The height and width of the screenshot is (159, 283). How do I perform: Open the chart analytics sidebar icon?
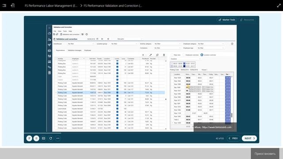[x=49, y=62]
